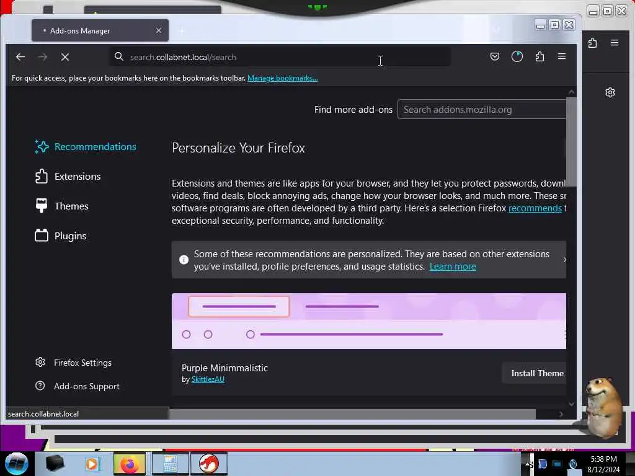The image size is (635, 476).
Task: Focus the Search addons.mozilla.org field
Action: pyautogui.click(x=481, y=109)
